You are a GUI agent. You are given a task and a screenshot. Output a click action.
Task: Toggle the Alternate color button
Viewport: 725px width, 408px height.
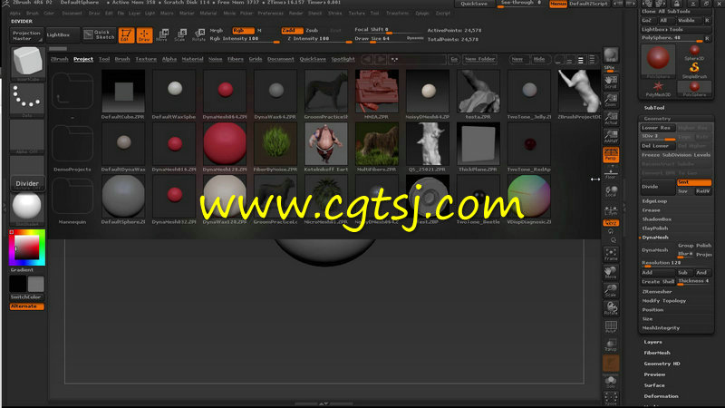pos(27,306)
